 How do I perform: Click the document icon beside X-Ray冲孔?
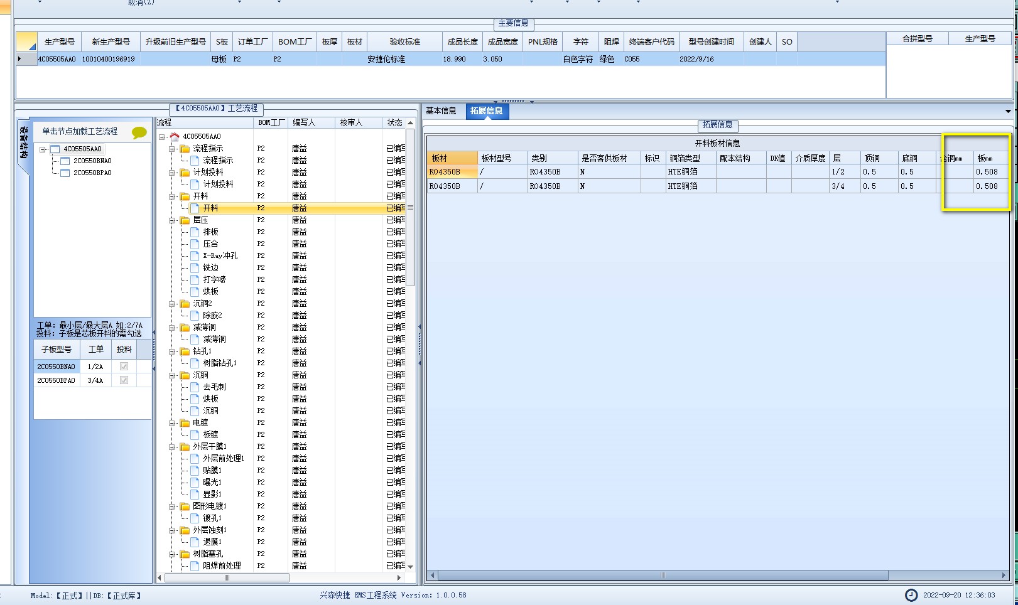tap(195, 255)
